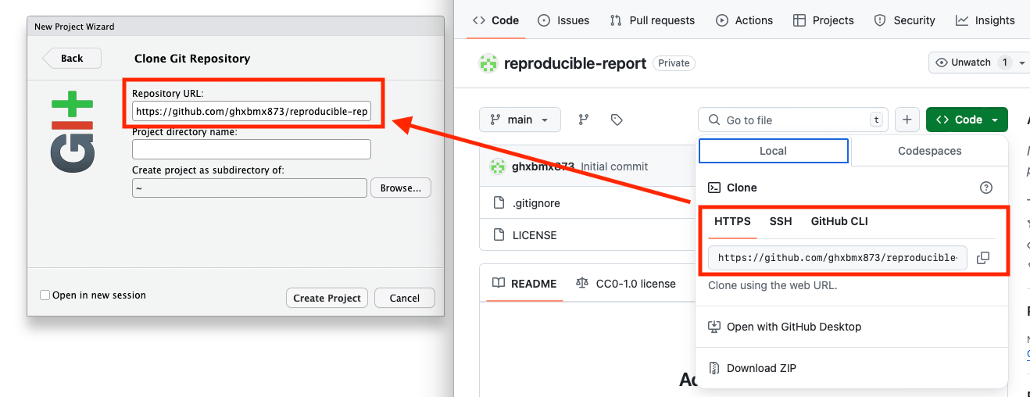This screenshot has width=1030, height=397.
Task: Click the Create Project button
Action: point(327,298)
